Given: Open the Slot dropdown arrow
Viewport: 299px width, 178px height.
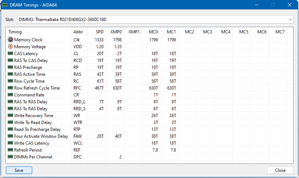Looking at the screenshot, I should [x=290, y=20].
